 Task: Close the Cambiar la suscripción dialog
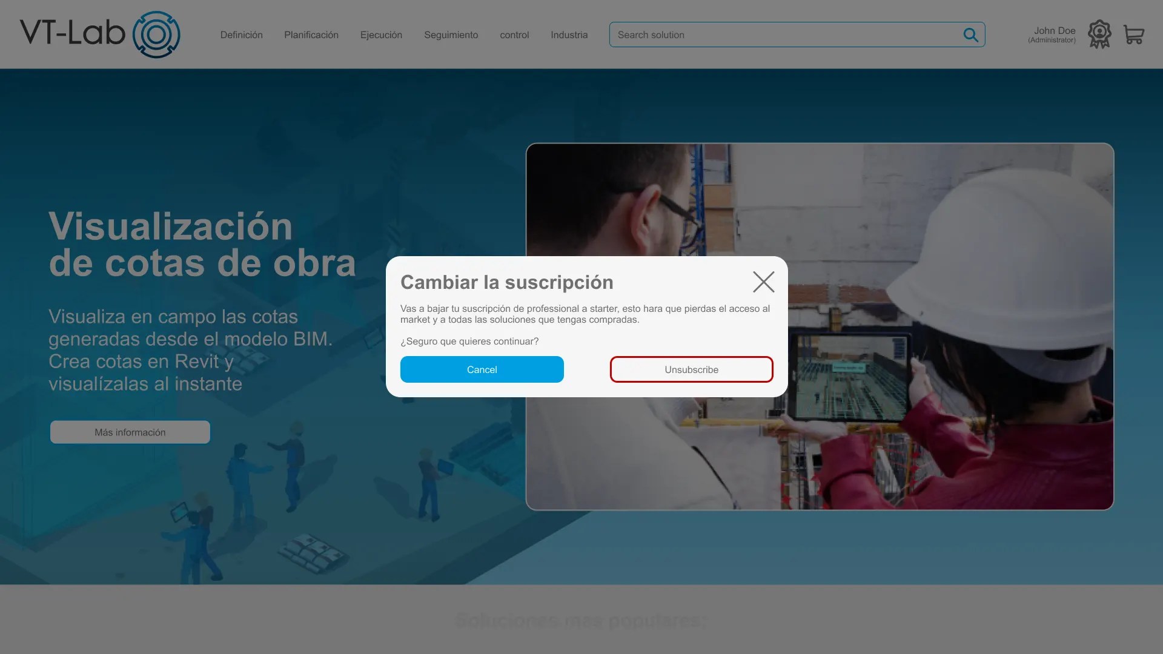763,282
